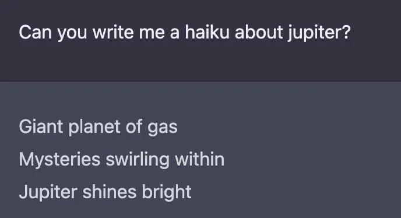Click the word 'about' in the user message
The height and width of the screenshot is (218, 401).
point(259,32)
